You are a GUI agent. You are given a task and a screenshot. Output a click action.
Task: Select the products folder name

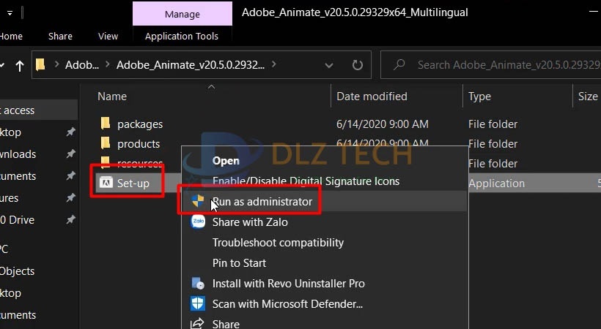coord(139,144)
